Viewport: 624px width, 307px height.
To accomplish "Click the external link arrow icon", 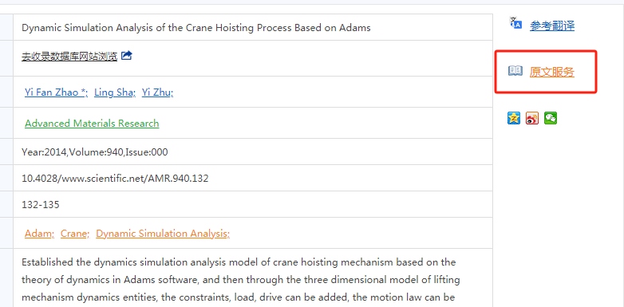I will (x=126, y=55).
